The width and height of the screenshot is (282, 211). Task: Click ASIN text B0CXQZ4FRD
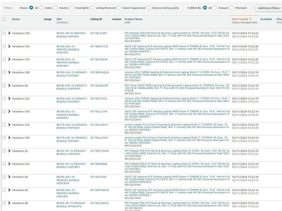coord(133,185)
